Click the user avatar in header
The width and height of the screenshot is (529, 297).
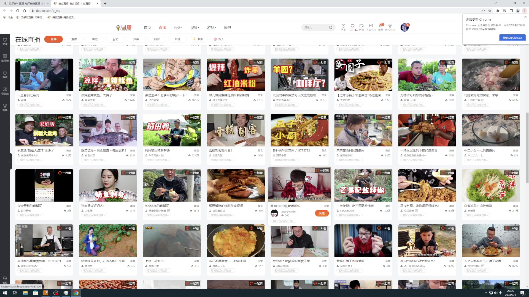[404, 28]
